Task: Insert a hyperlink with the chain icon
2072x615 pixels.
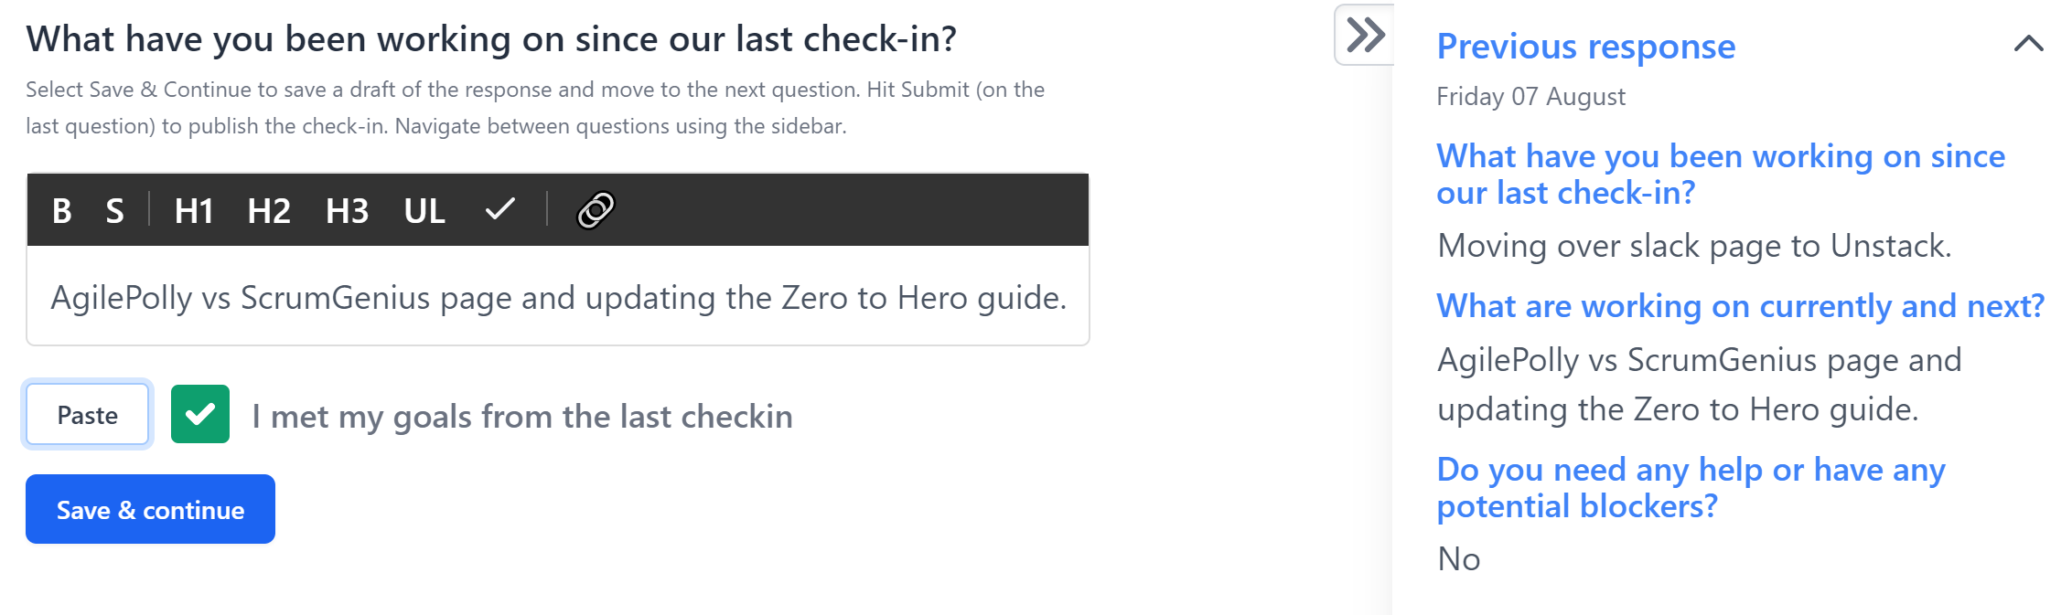Action: click(593, 211)
